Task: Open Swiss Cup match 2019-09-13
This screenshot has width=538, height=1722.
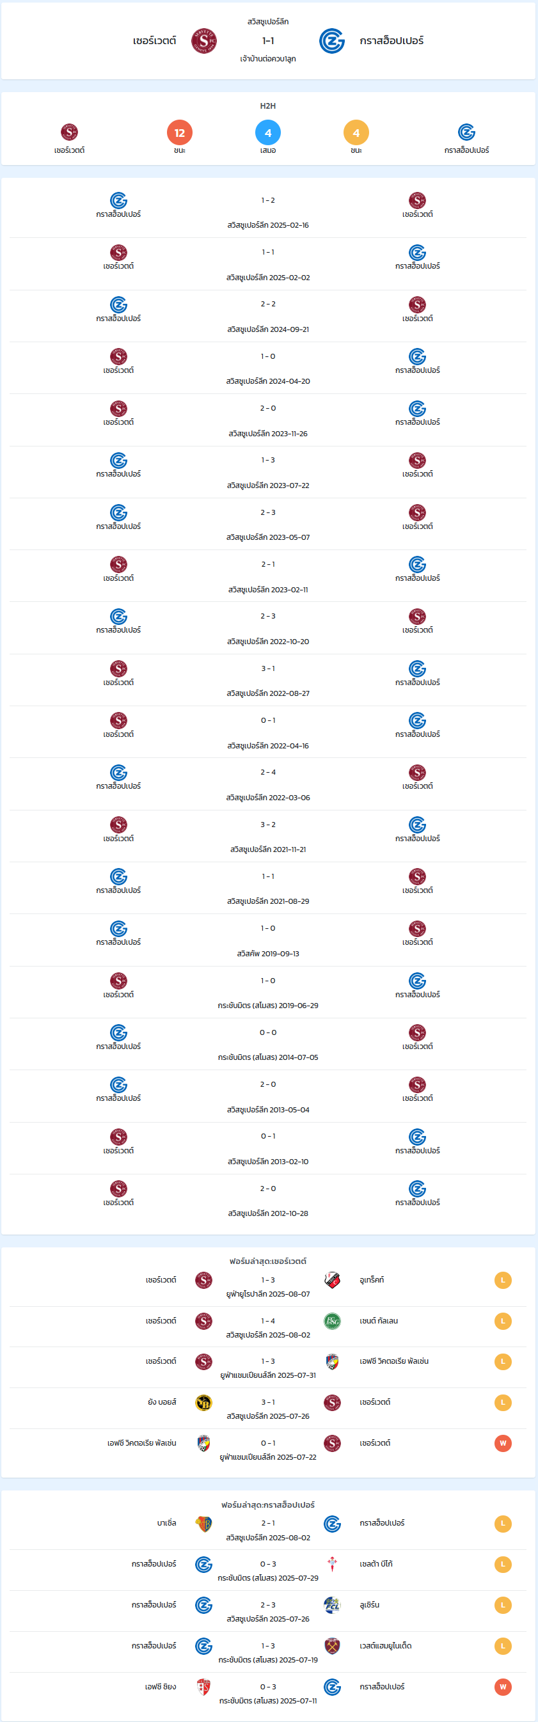Action: [268, 940]
